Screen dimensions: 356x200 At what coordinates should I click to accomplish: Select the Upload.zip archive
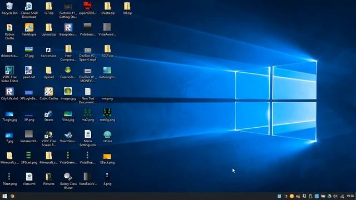click(x=48, y=29)
